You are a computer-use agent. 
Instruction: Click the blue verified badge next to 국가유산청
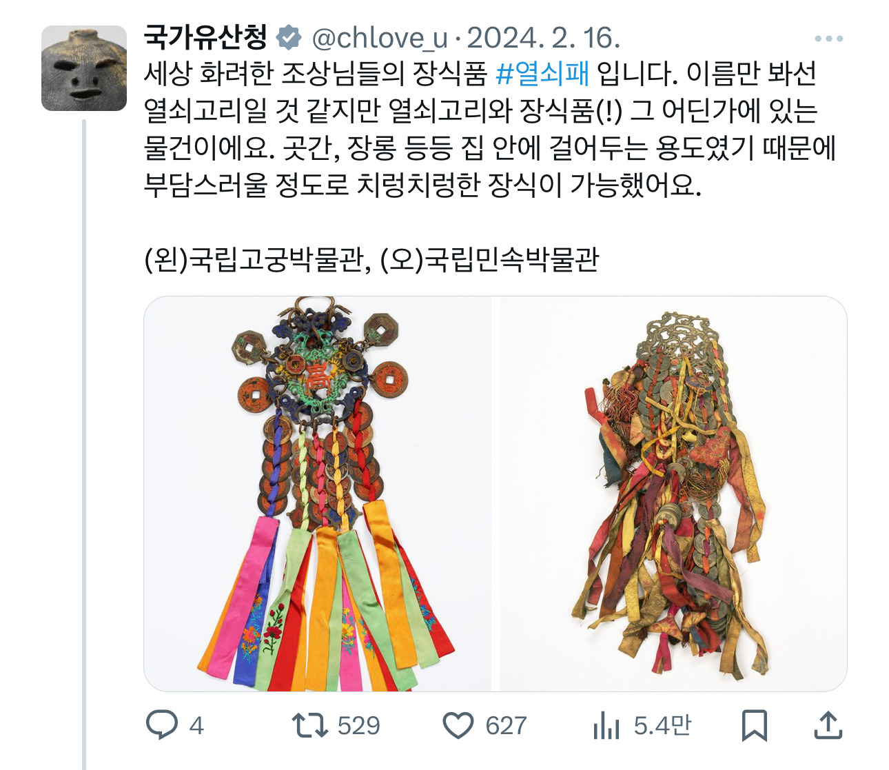289,38
